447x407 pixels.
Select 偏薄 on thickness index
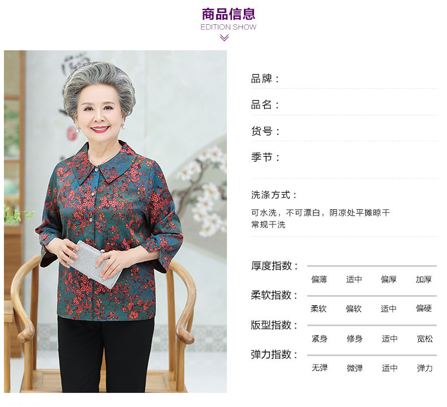pos(319,279)
